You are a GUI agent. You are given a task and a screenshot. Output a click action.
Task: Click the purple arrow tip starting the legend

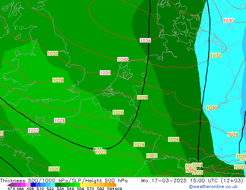coord(9,185)
